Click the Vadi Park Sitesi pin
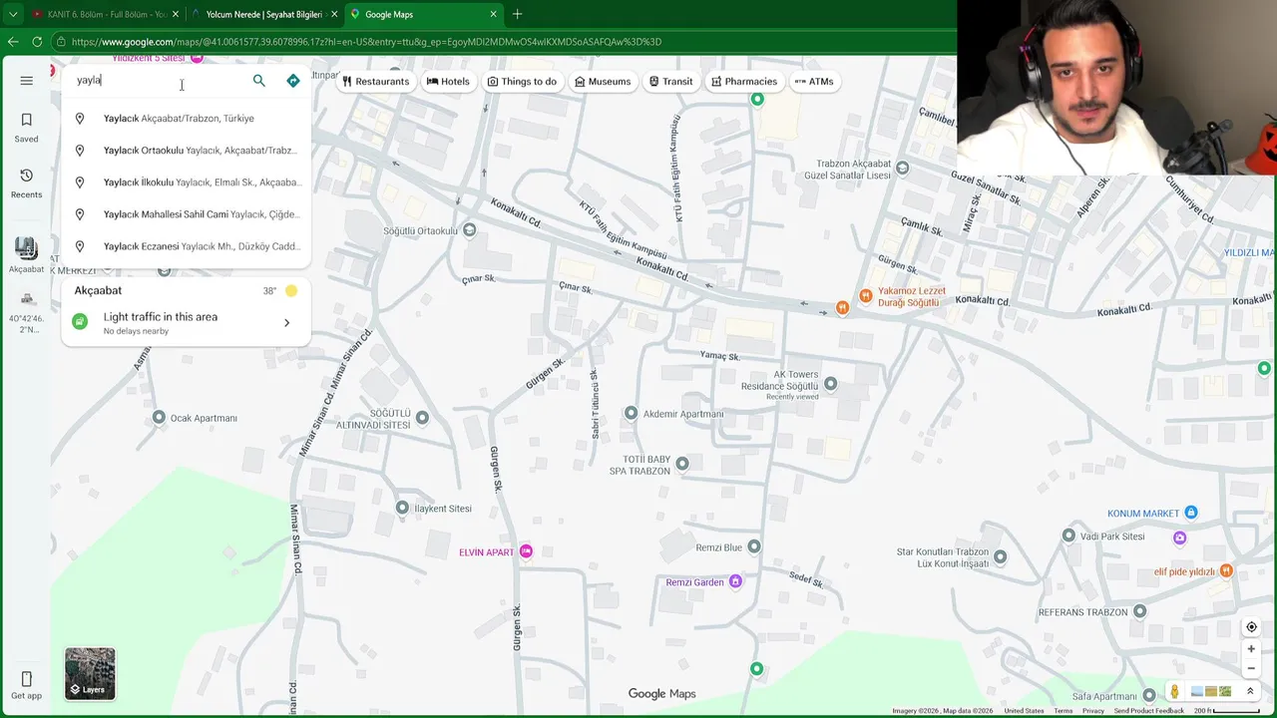This screenshot has width=1277, height=718. [1068, 536]
